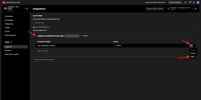Select Integrations in the Tools list

pos(16,47)
